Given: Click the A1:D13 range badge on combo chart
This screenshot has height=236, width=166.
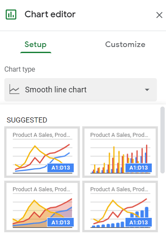Looking at the screenshot, I should coord(138,222).
